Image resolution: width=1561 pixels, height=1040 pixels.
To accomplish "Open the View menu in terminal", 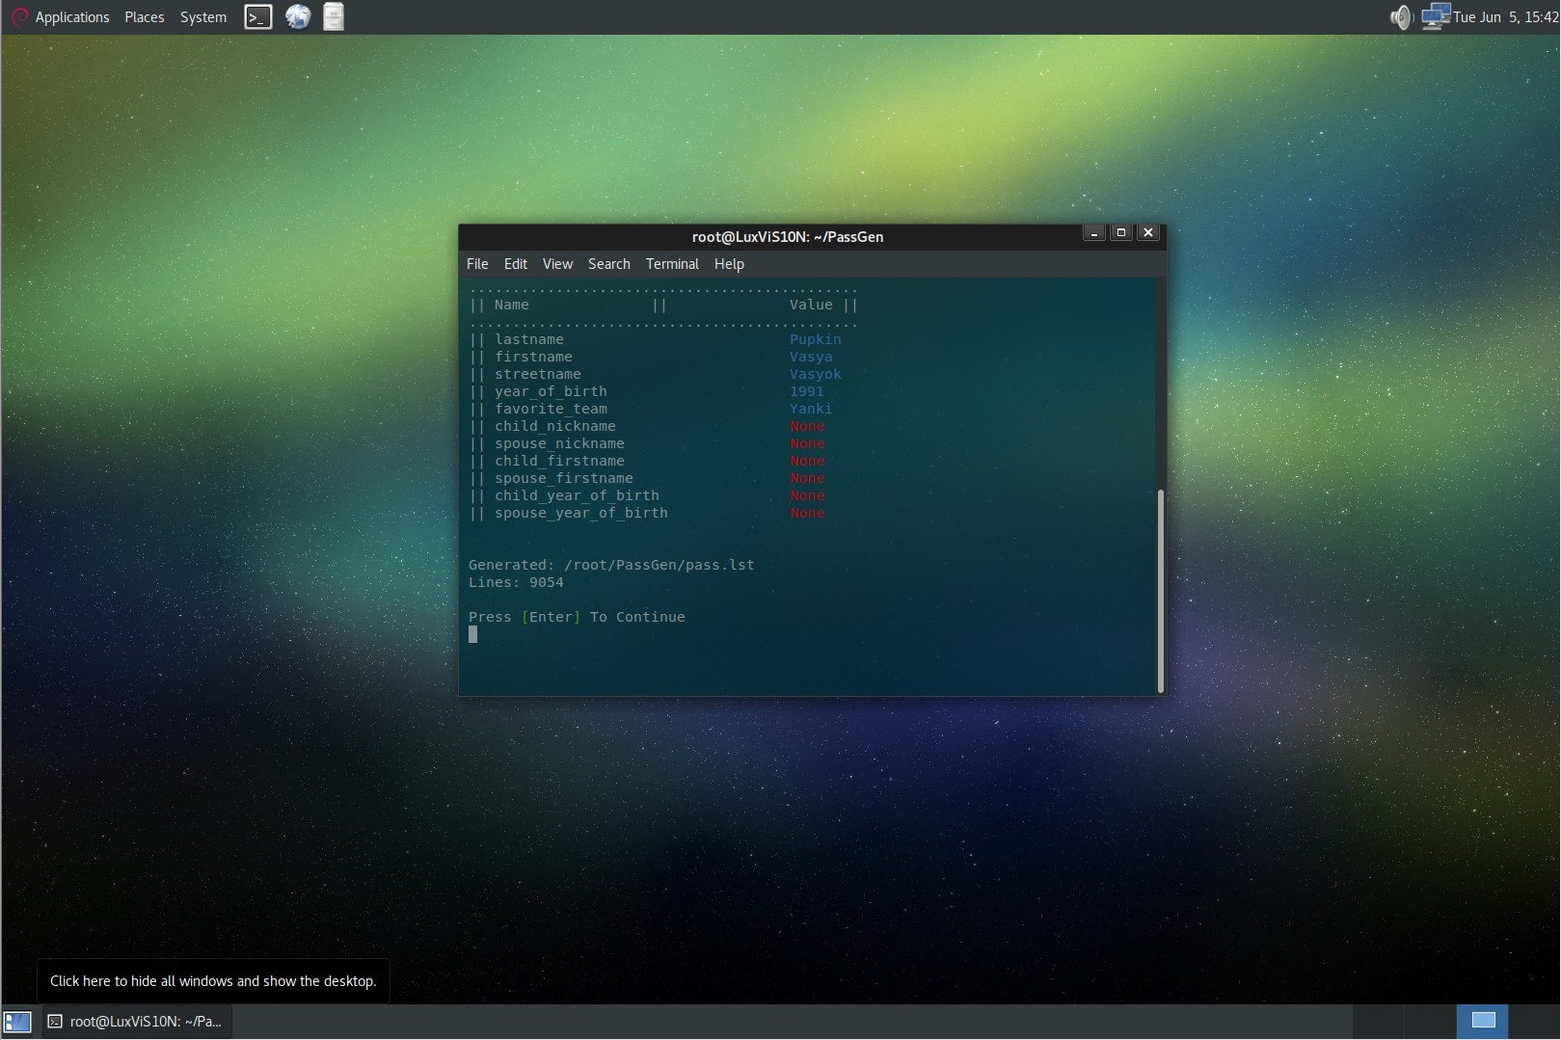I will (x=557, y=264).
